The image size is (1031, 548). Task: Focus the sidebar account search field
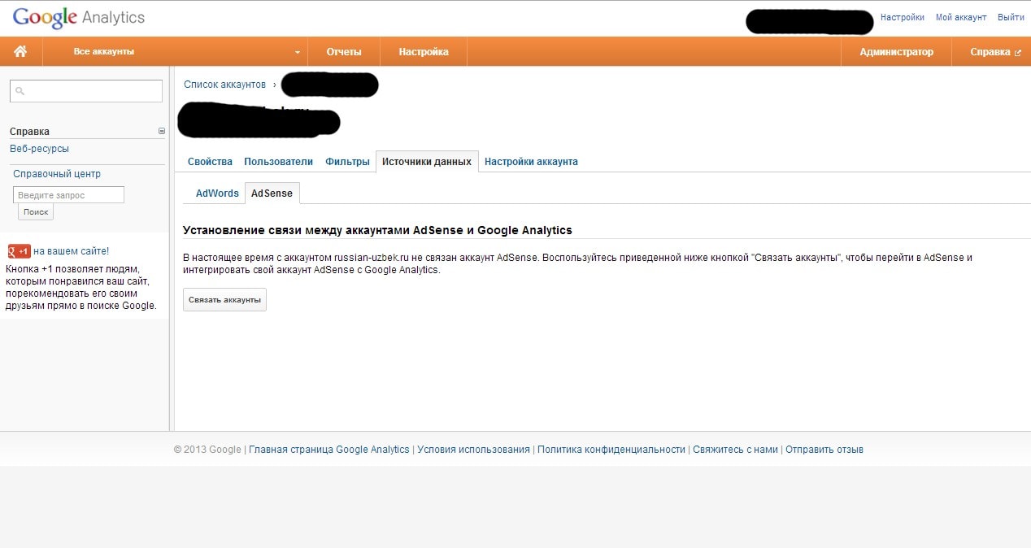pyautogui.click(x=86, y=91)
